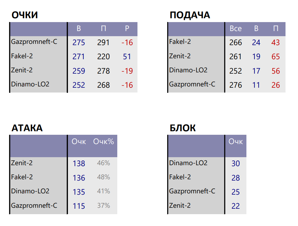Screen dimensions: 298x226
Task: Click the Очк% column header in АТАКА
Action: tap(103, 141)
